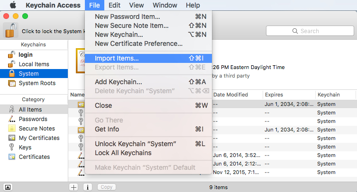Click the Local Items padlock icon

(11, 64)
